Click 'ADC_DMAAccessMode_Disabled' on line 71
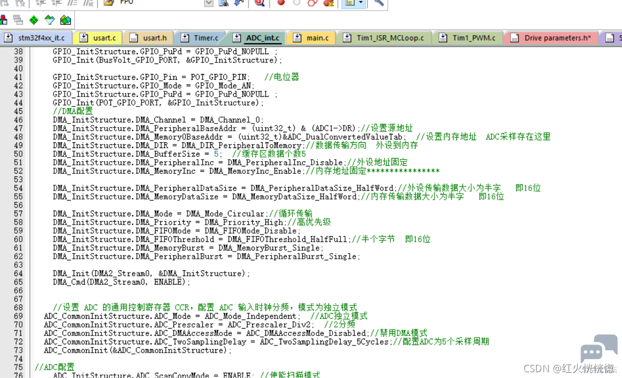Viewport: 622px width, 378px height. (x=306, y=333)
